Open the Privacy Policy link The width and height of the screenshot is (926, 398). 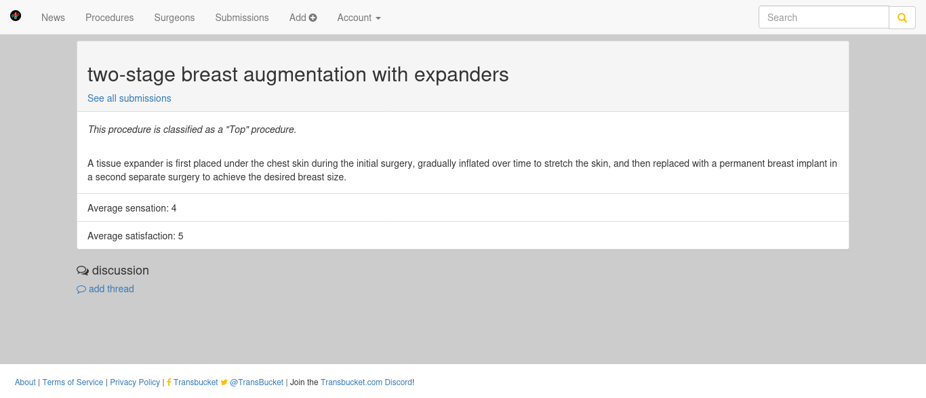click(x=135, y=382)
